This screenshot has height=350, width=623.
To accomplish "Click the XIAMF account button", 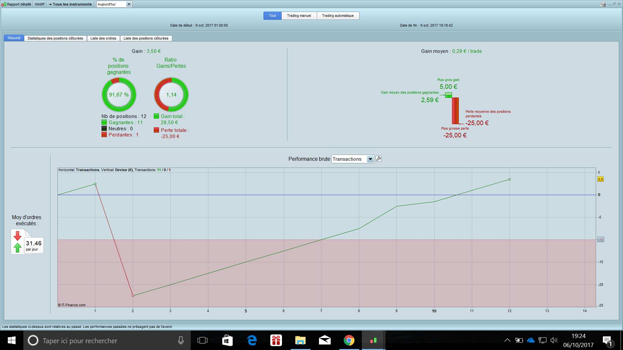I will (x=40, y=4).
